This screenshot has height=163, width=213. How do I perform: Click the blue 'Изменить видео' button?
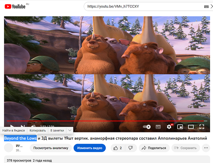tap(90, 148)
